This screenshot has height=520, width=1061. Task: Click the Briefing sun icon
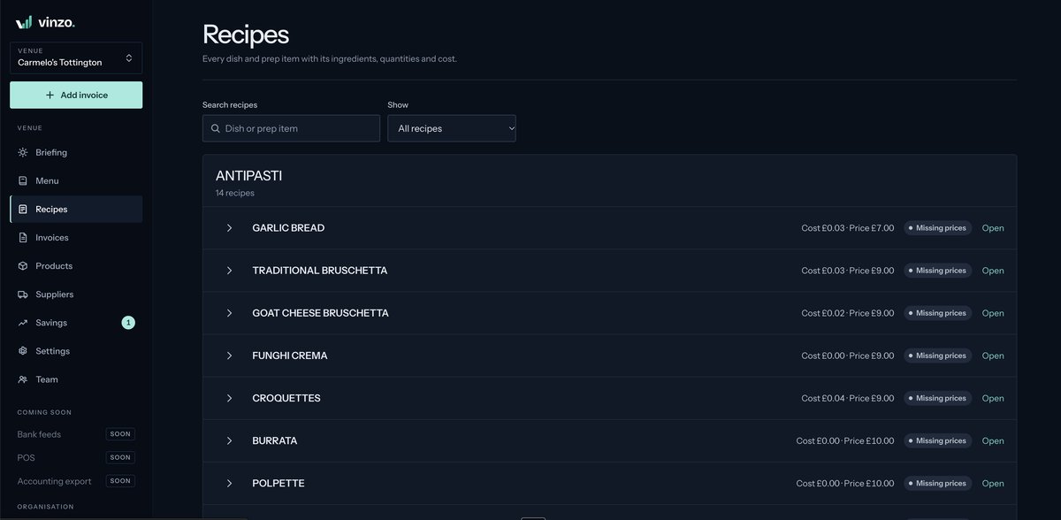click(x=23, y=153)
